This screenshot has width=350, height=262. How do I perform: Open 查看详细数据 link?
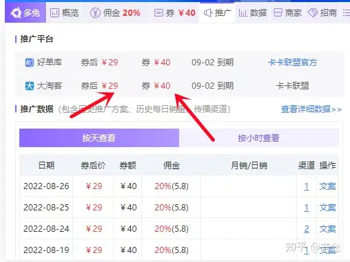[x=311, y=109]
